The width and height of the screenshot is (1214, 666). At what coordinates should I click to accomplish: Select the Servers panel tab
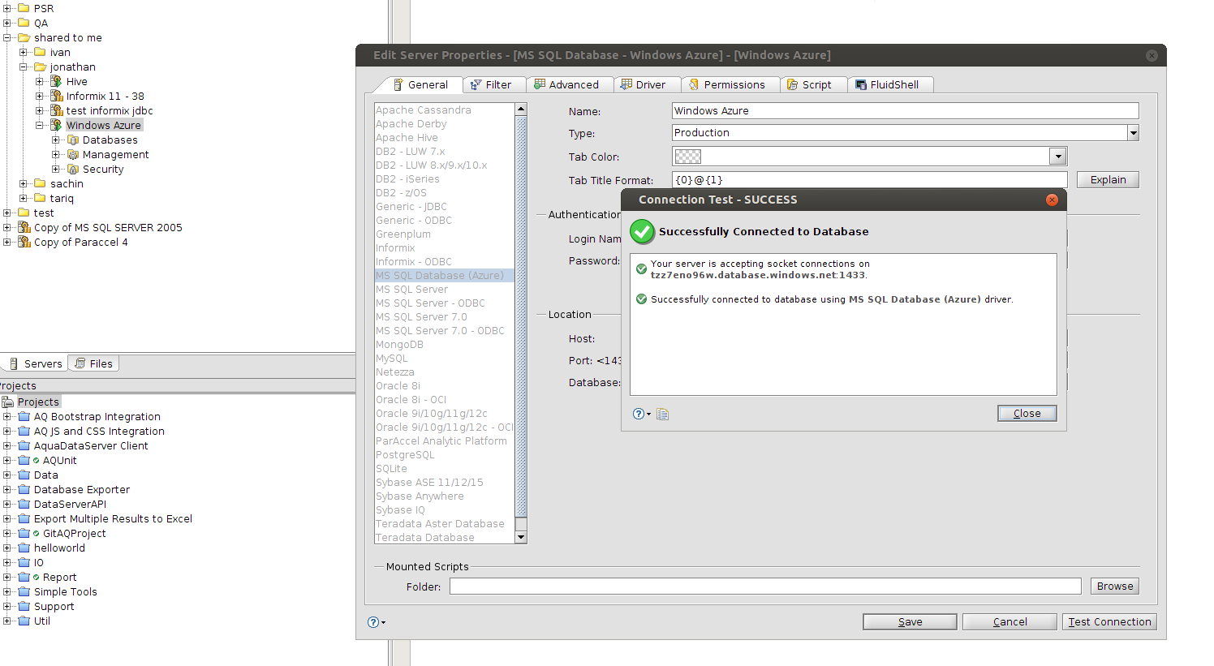pos(35,363)
